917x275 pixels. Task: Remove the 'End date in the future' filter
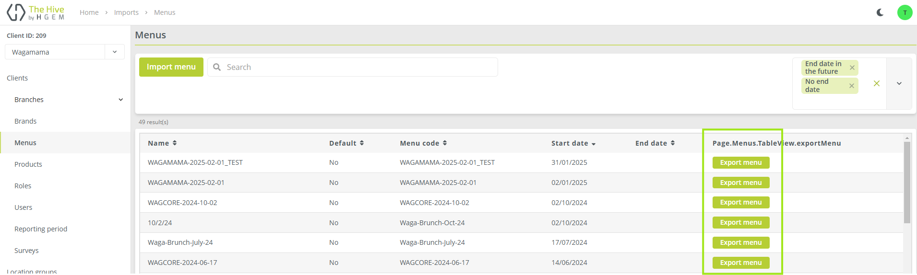point(852,68)
